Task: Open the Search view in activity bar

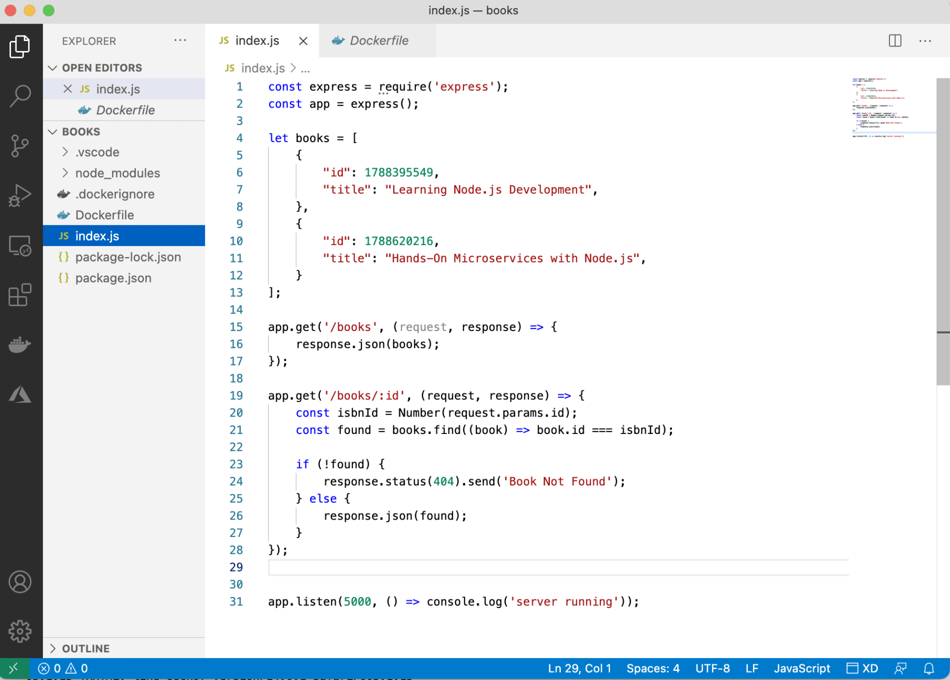Action: pos(20,95)
